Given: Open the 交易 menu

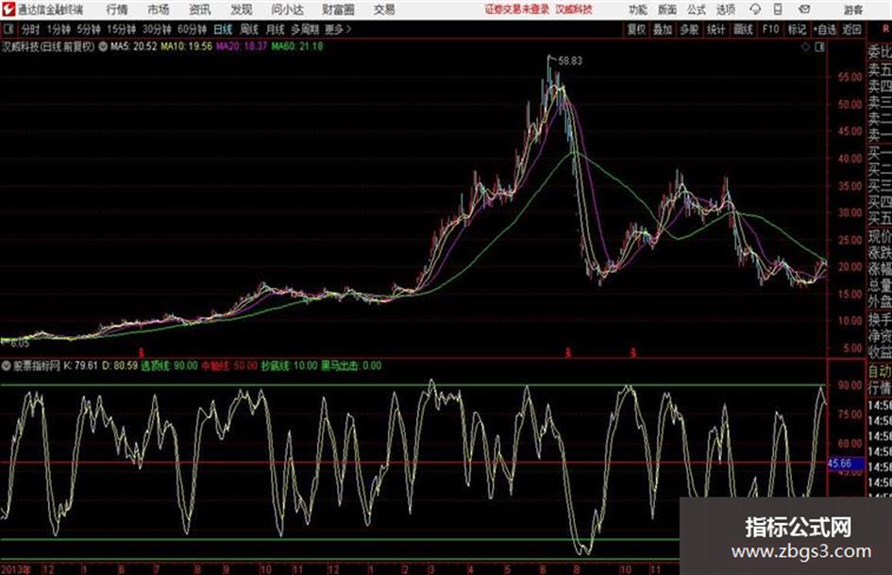Looking at the screenshot, I should [x=384, y=9].
